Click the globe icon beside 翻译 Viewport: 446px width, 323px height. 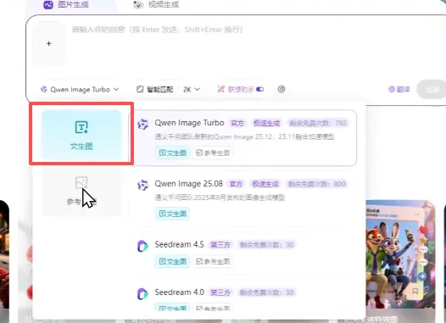[392, 89]
